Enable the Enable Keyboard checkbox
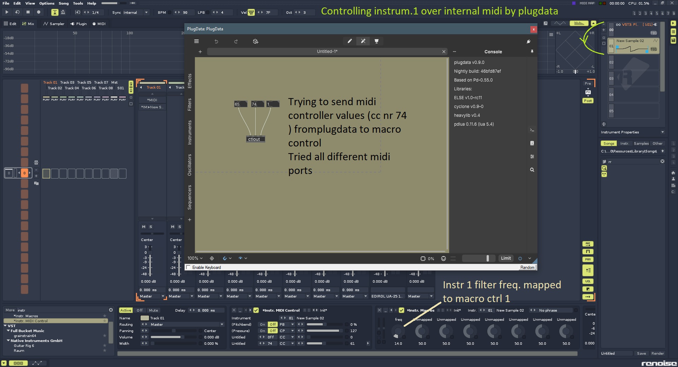Image resolution: width=678 pixels, height=367 pixels. click(189, 267)
